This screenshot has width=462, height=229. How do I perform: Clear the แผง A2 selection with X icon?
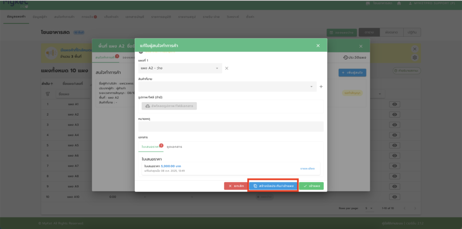pyautogui.click(x=226, y=68)
